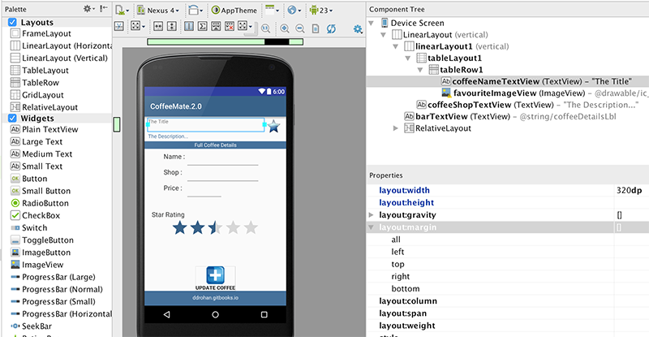Open the change margins dropdown

138,27
